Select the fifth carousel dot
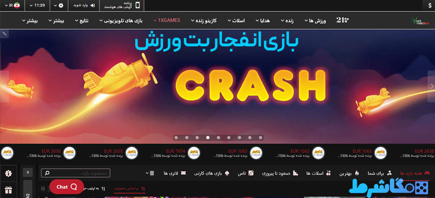 (x=218, y=137)
